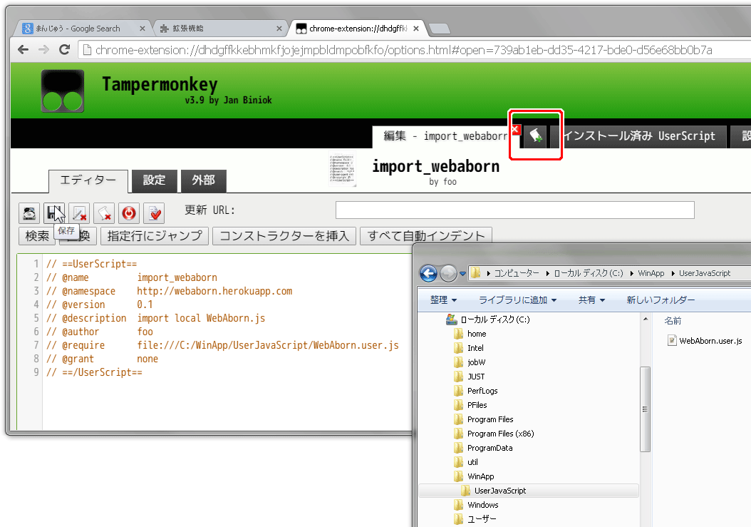Image resolution: width=751 pixels, height=527 pixels.
Task: Click 新しいフォルダー in Explorer toolbar
Action: click(x=661, y=300)
